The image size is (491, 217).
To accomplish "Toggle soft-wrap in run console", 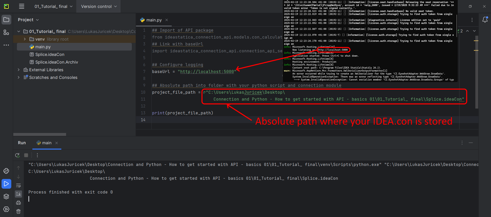I will (18, 186).
